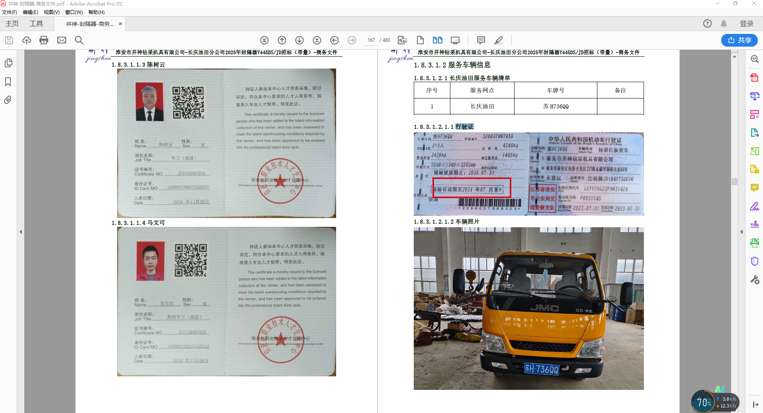Open the Request Signatures tool
763x413 pixels.
point(755,224)
